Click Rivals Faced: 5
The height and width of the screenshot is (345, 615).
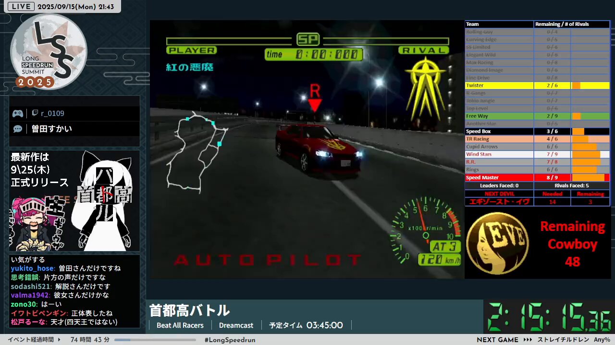tap(572, 185)
